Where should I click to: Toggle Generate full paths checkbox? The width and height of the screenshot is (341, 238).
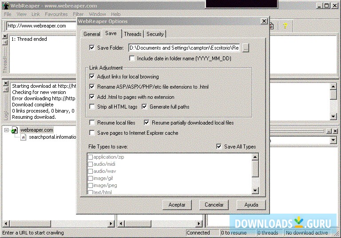pos(144,107)
